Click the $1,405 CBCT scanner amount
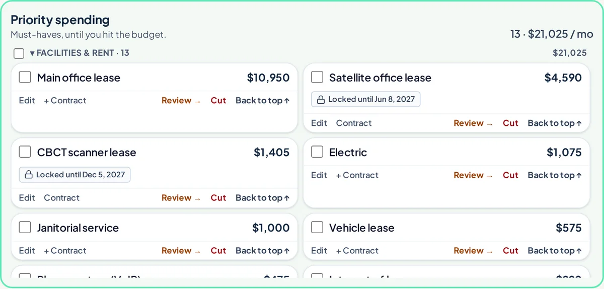The image size is (604, 289). point(271,152)
